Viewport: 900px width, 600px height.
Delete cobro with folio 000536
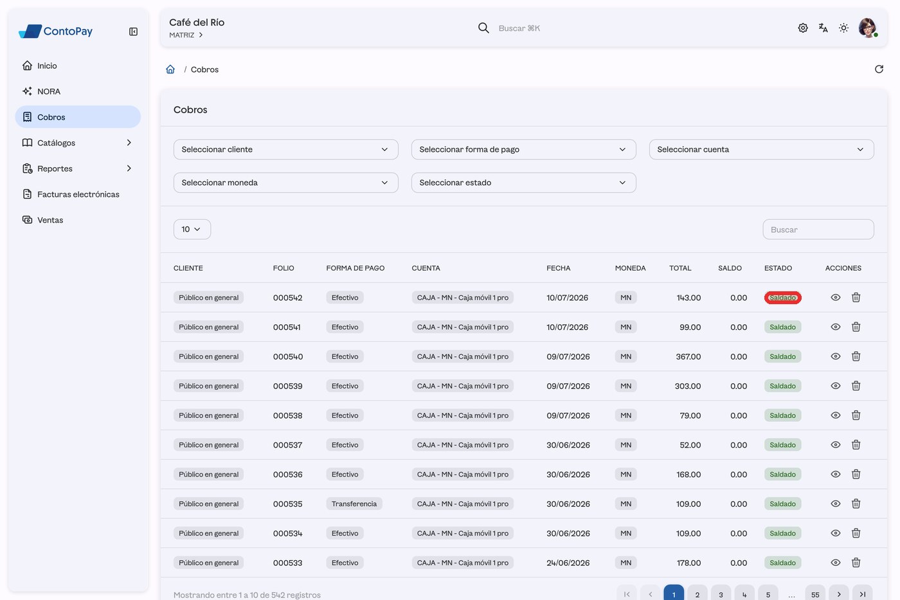click(x=856, y=475)
